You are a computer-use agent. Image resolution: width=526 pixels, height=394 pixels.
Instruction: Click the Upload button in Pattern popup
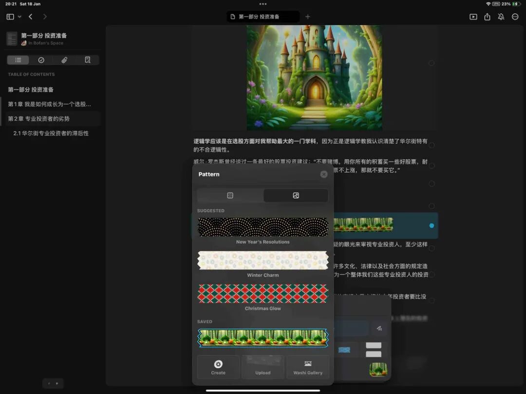(x=263, y=367)
